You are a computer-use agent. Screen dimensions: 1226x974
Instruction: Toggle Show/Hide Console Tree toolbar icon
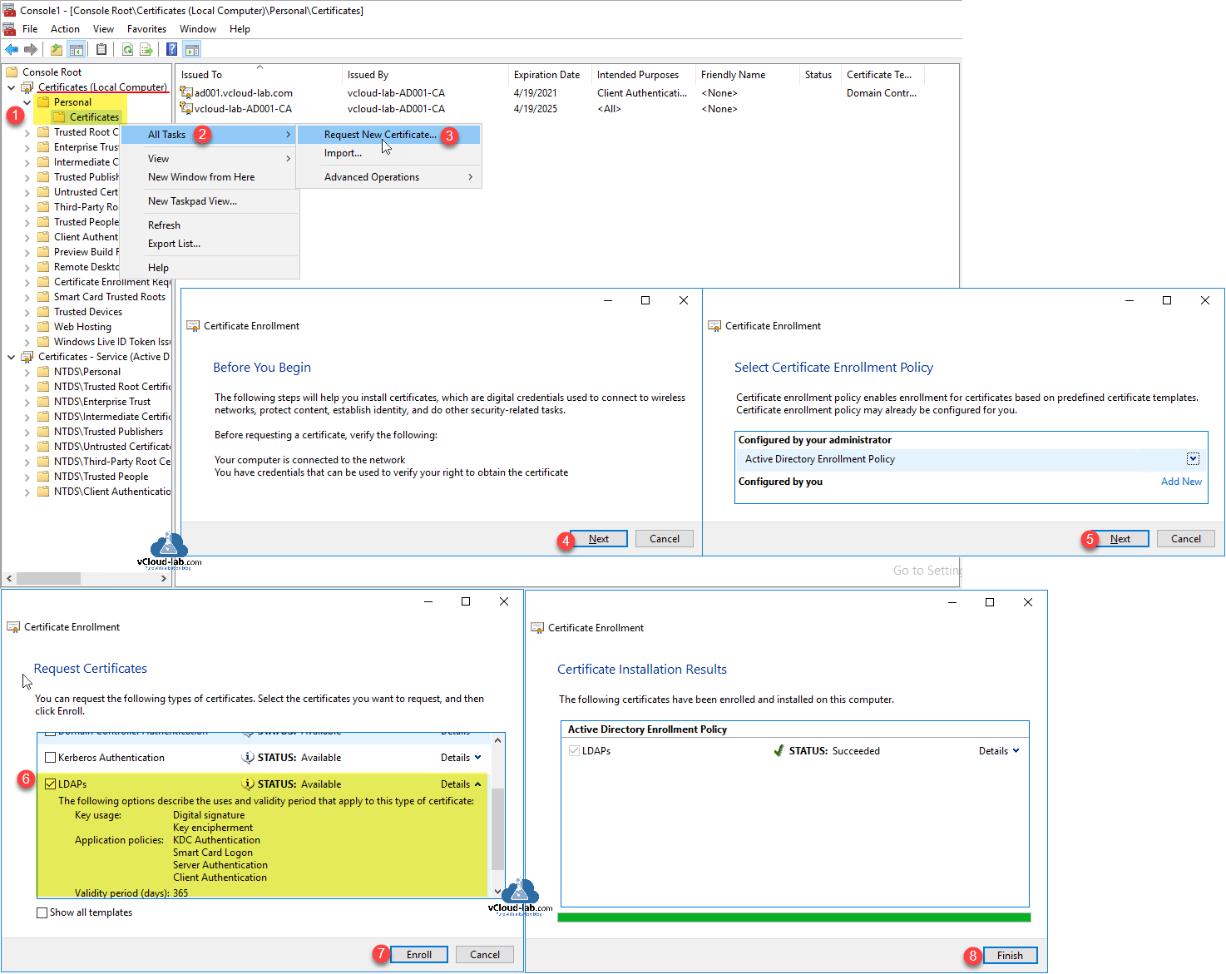pyautogui.click(x=76, y=49)
